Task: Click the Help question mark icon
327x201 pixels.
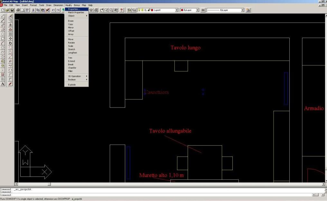Action: (x=122, y=10)
